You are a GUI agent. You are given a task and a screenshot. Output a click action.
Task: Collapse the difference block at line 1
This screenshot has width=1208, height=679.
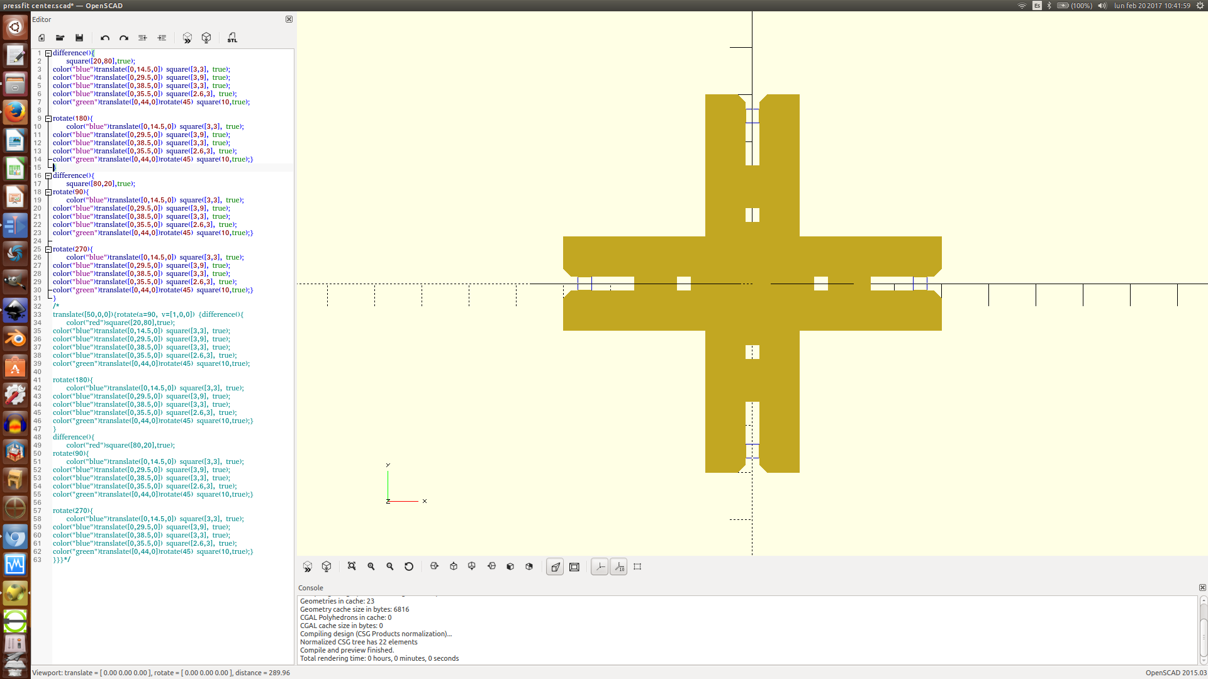(48, 53)
